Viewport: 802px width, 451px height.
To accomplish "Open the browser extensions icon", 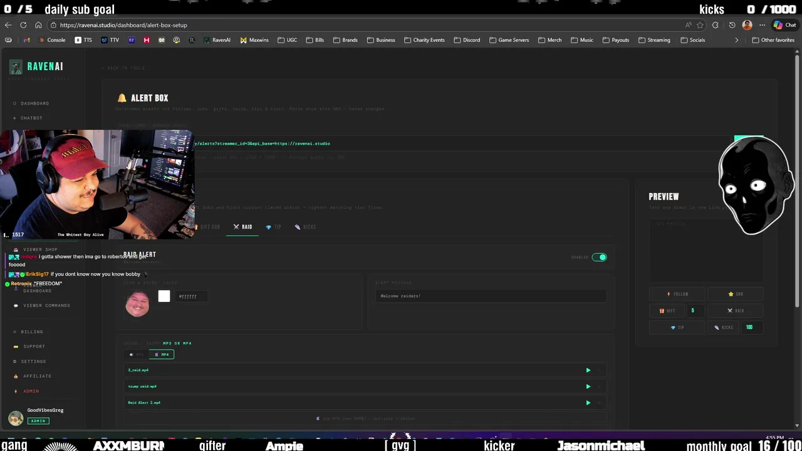I will (x=716, y=25).
